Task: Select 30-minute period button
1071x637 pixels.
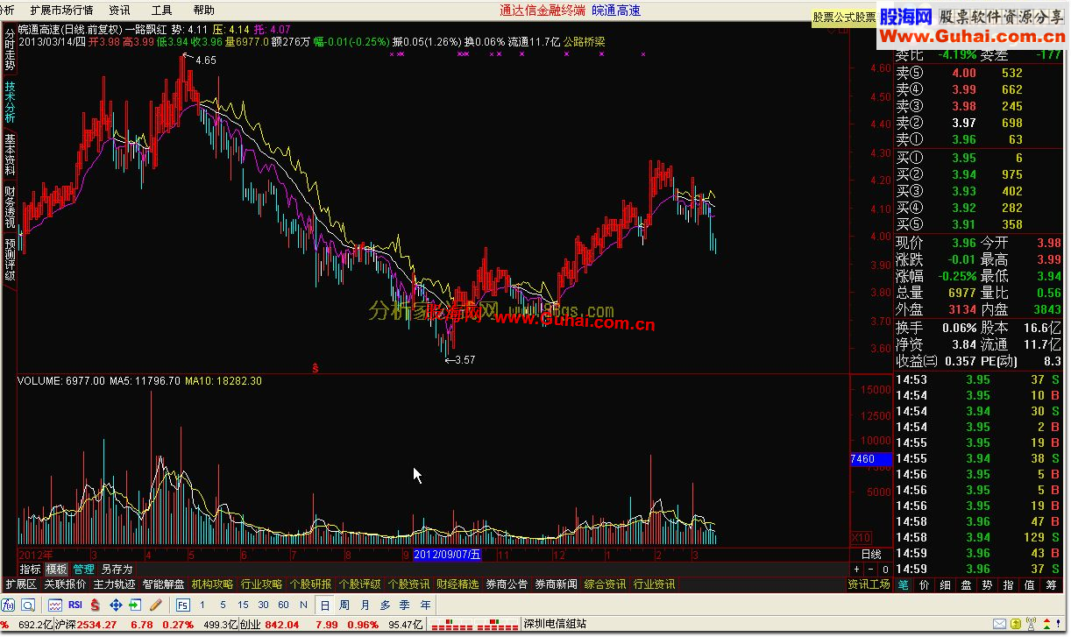Action: point(263,605)
